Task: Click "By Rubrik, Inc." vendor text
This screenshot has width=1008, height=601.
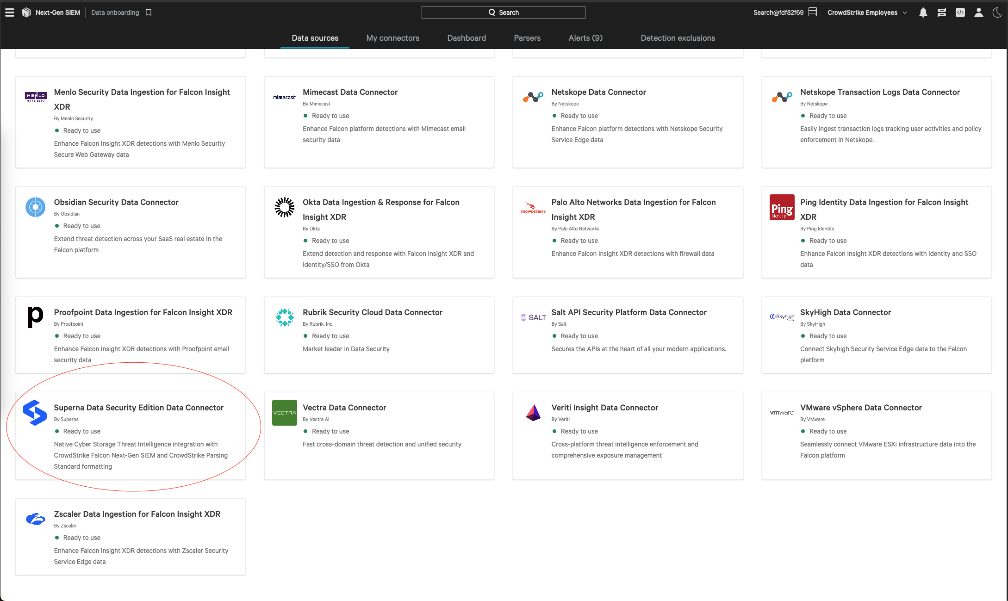Action: (317, 324)
